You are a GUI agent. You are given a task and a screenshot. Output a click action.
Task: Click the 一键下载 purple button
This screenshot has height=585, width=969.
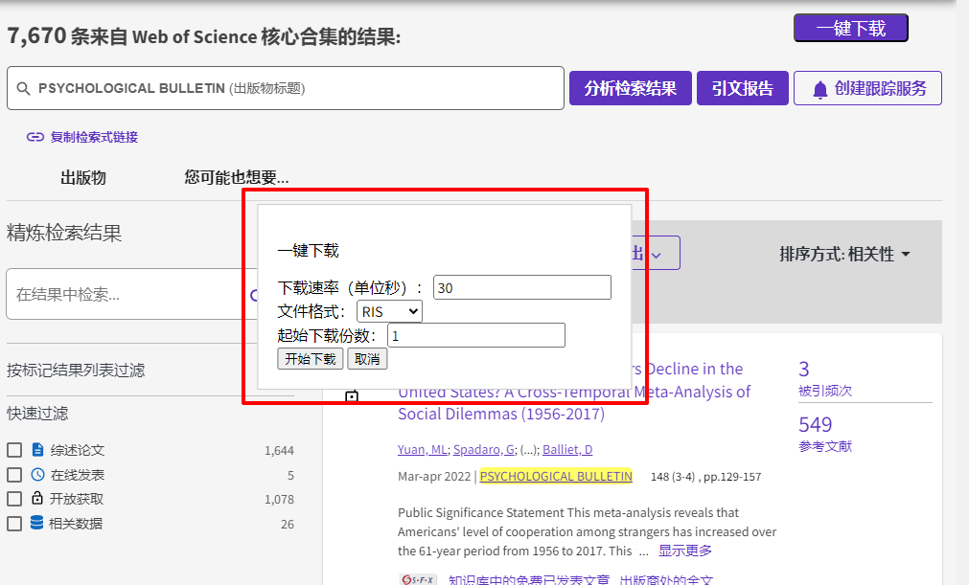click(x=850, y=28)
